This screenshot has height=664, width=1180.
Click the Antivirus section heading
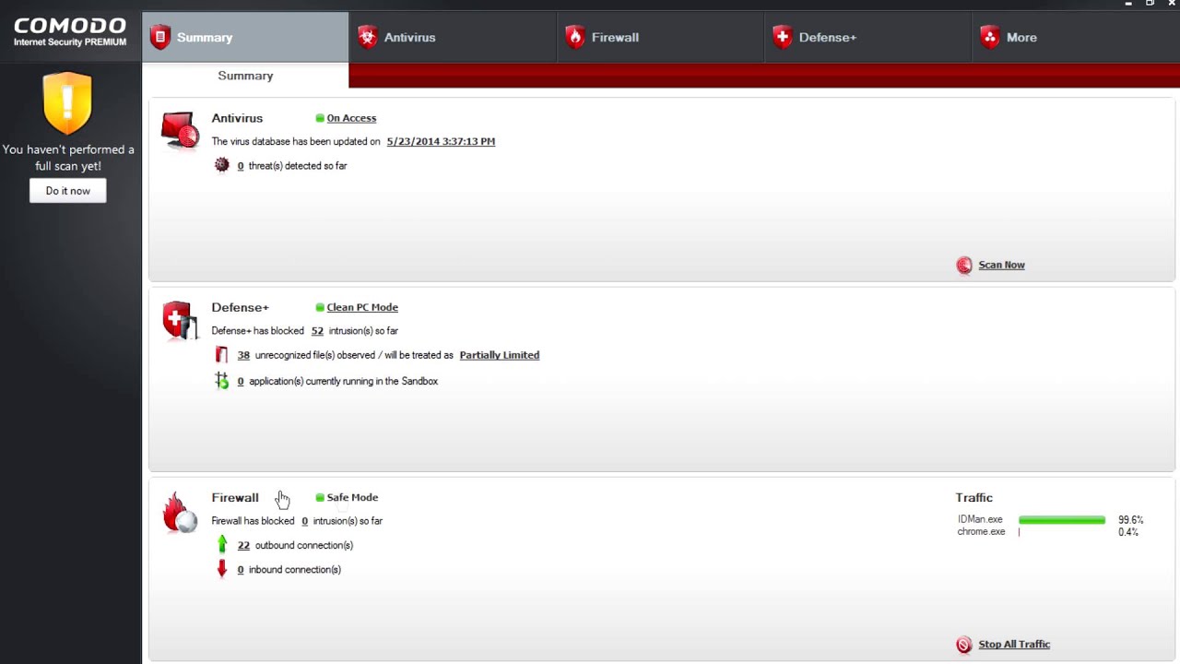point(237,118)
